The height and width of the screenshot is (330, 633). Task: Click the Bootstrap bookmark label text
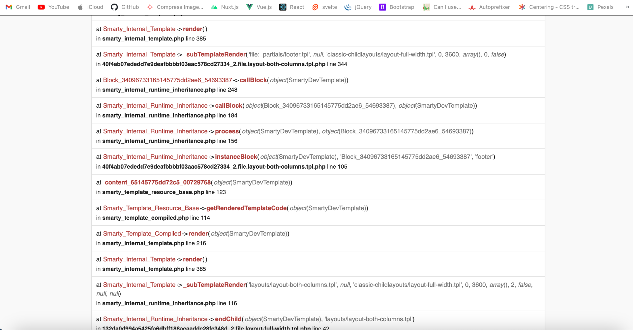point(402,7)
